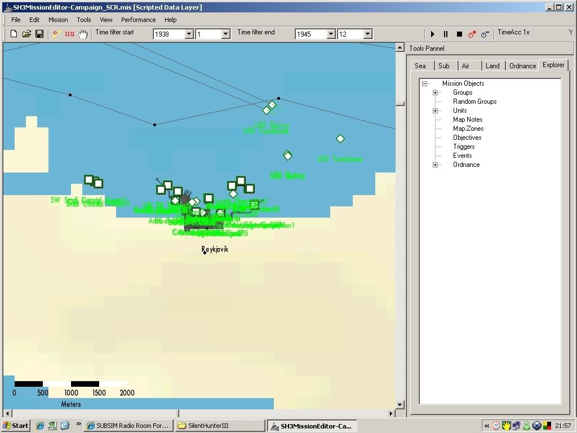
Task: Collapse the Mission Objects tree root
Action: coord(424,83)
